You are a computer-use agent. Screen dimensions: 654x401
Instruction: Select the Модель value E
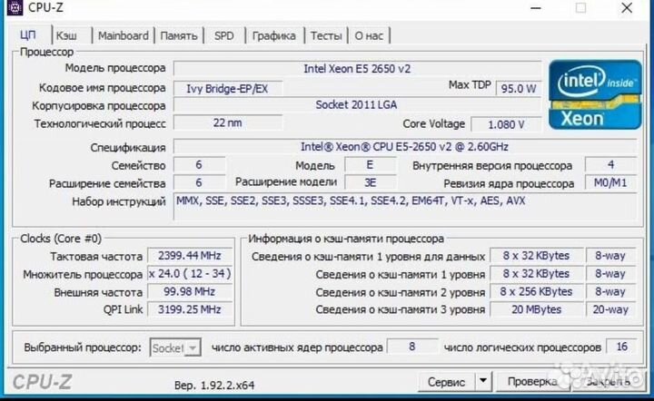370,165
